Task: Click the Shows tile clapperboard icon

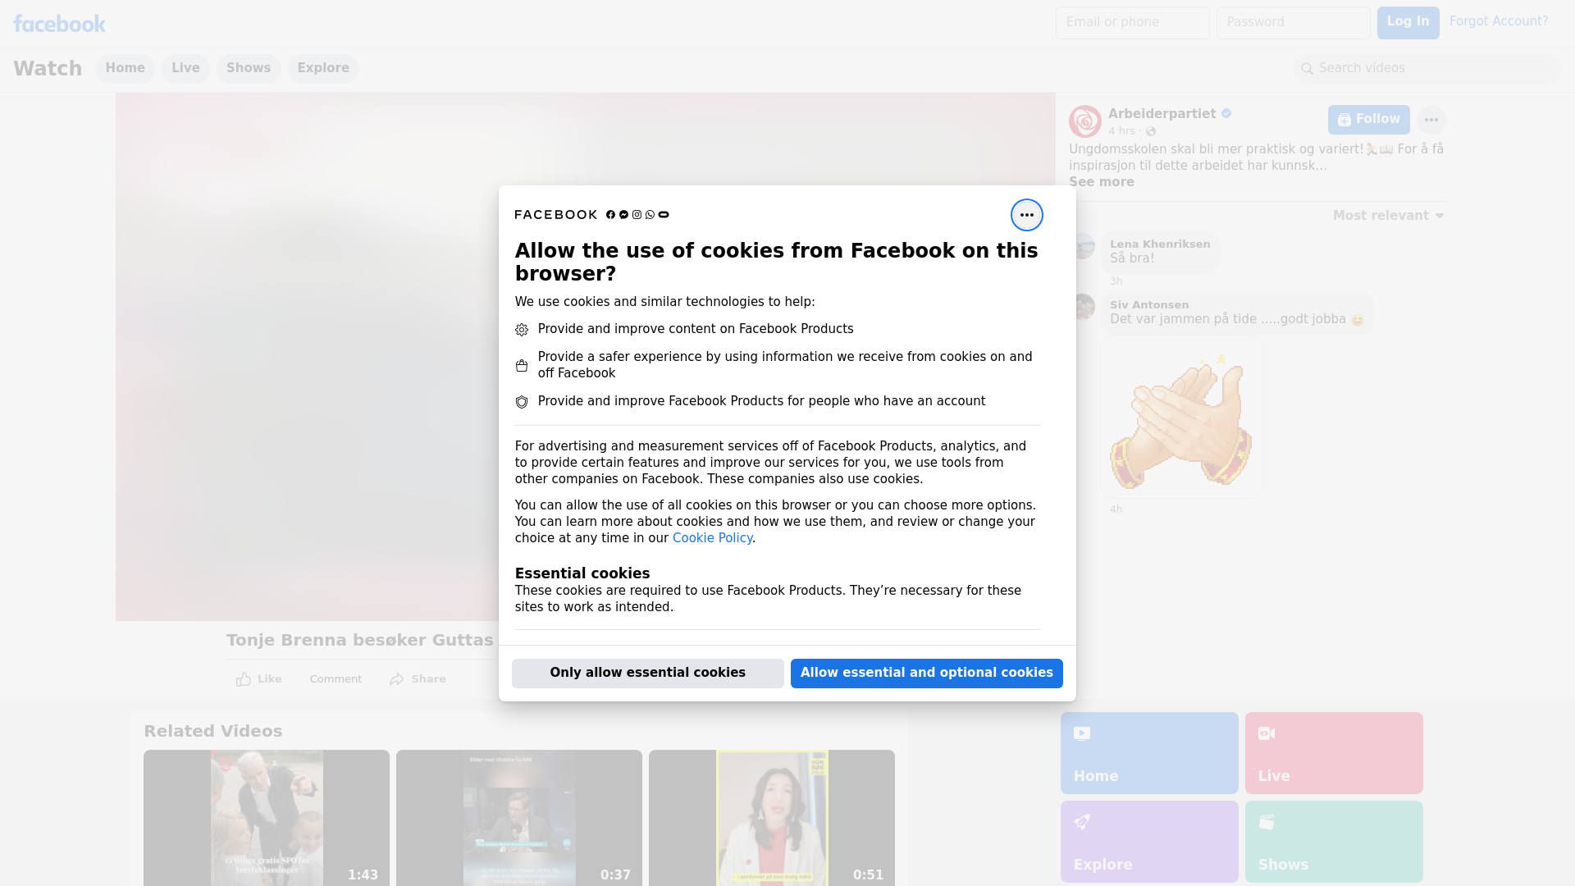Action: coord(1267,822)
